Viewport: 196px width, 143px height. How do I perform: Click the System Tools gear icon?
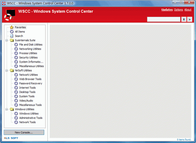pyautogui.click(x=16, y=96)
